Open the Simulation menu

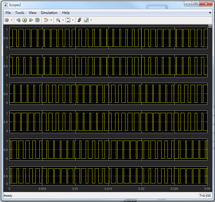pyautogui.click(x=49, y=13)
